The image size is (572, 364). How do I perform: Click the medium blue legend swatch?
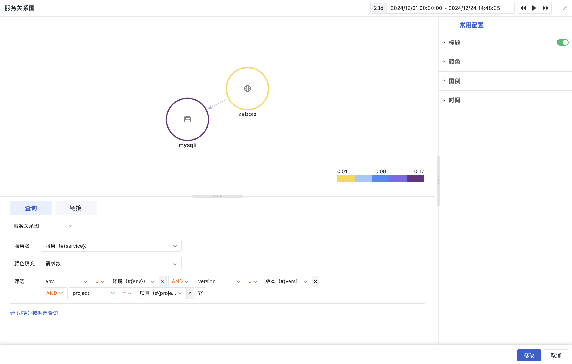click(380, 179)
